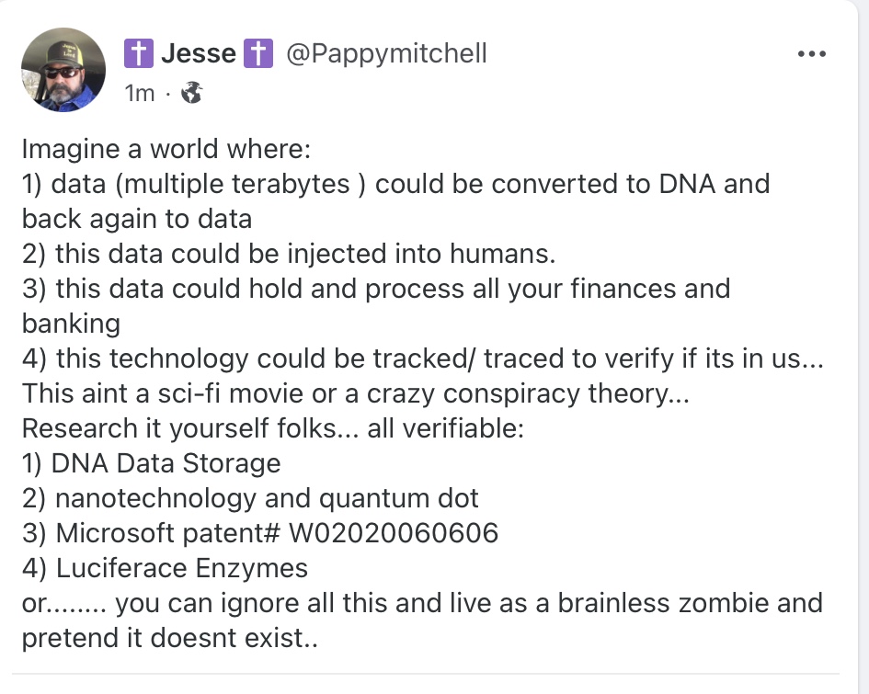Click the 1m post timestamp

pos(140,93)
